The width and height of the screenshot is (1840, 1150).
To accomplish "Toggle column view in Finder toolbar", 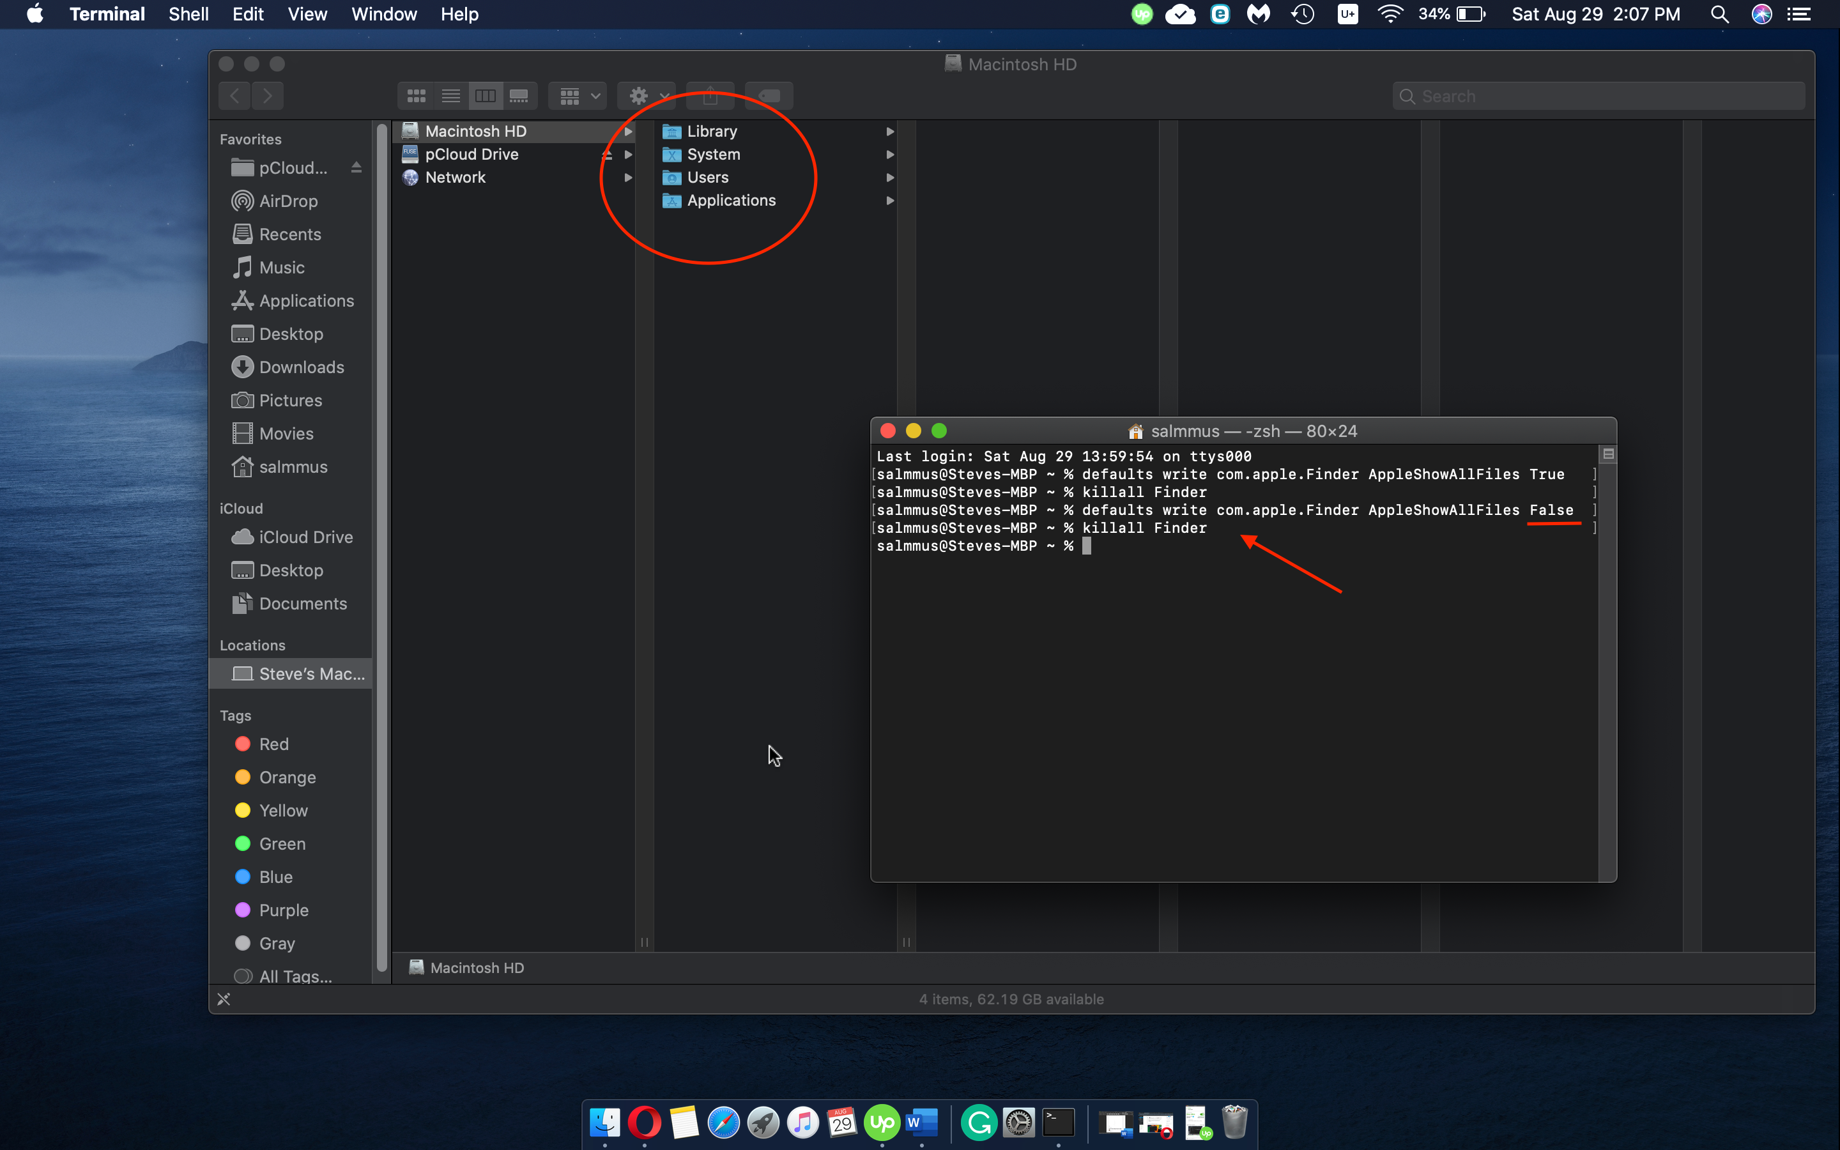I will tap(485, 95).
